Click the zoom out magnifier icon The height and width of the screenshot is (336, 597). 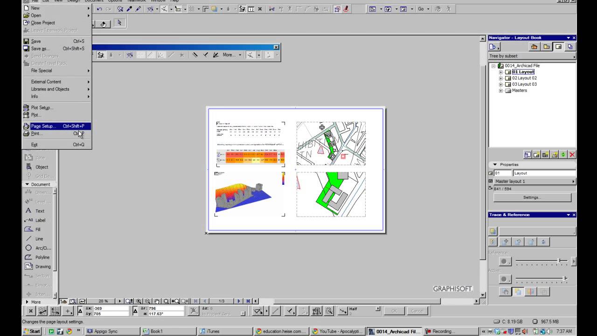pyautogui.click(x=148, y=301)
